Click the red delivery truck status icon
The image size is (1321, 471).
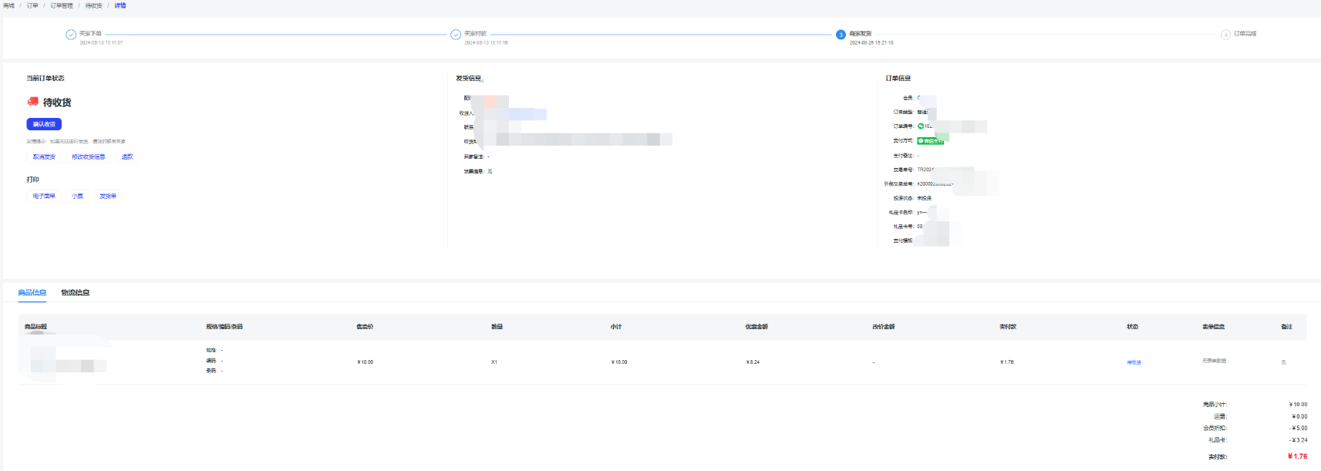(x=32, y=102)
